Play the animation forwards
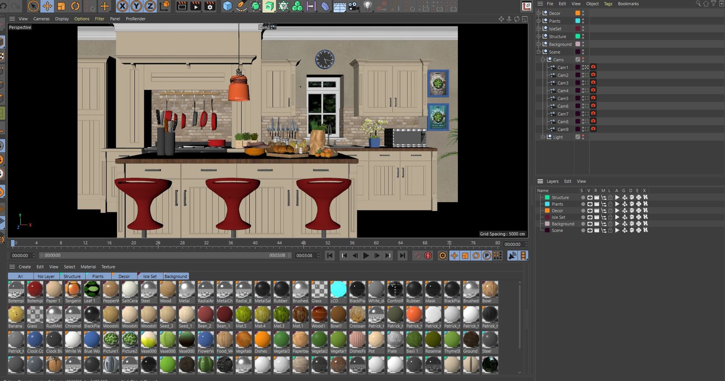Image resolution: width=725 pixels, height=381 pixels. tap(366, 256)
